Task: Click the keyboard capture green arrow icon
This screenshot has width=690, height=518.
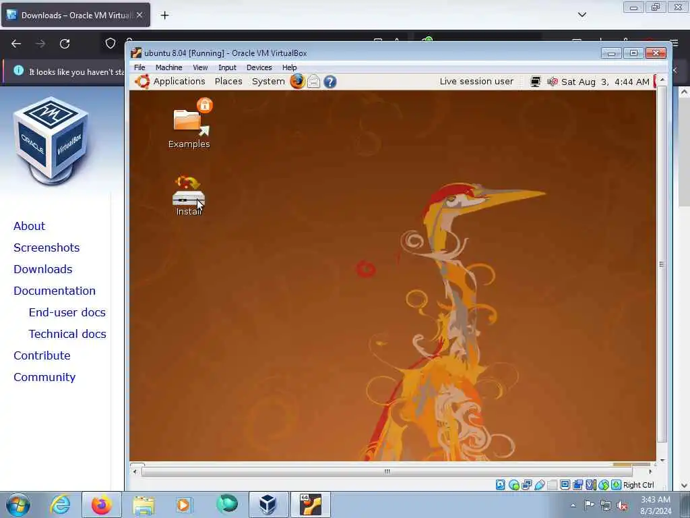Action: tap(616, 485)
